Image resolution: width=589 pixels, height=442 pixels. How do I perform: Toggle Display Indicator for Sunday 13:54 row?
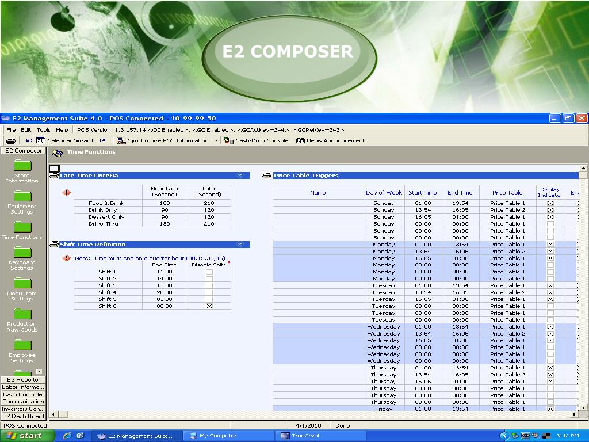coord(550,210)
